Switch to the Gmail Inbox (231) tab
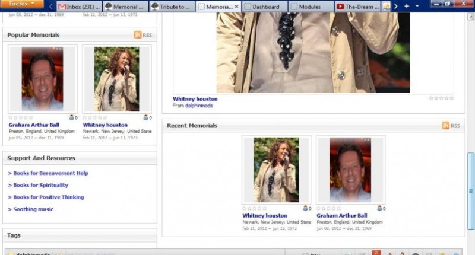Image resolution: width=475 pixels, height=255 pixels. click(79, 7)
